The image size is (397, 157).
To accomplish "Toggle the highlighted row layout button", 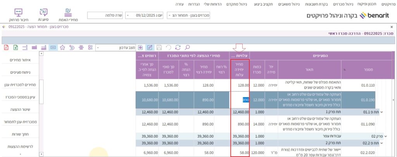I will pos(53,48).
